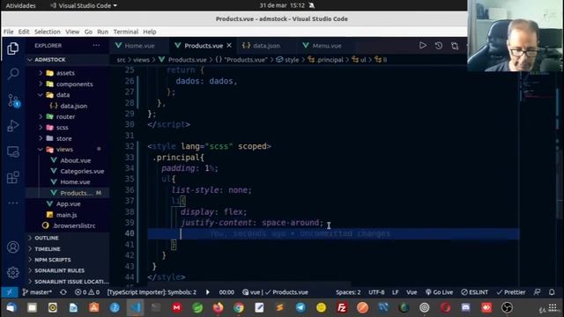The width and height of the screenshot is (564, 317).
Task: Open errors and warnings problems indicator
Action: click(87, 292)
